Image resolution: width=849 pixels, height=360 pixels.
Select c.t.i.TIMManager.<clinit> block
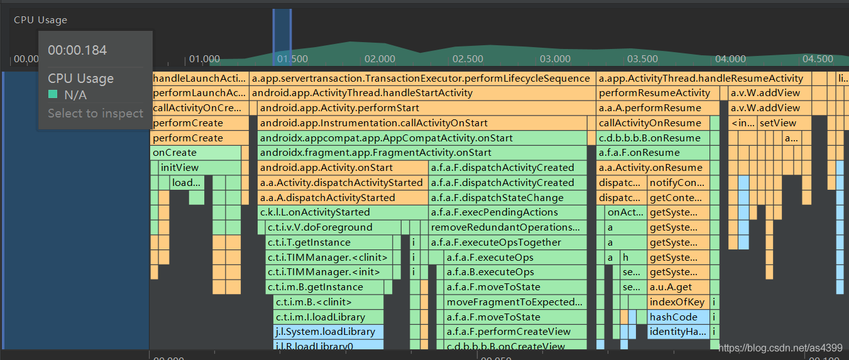(x=329, y=258)
